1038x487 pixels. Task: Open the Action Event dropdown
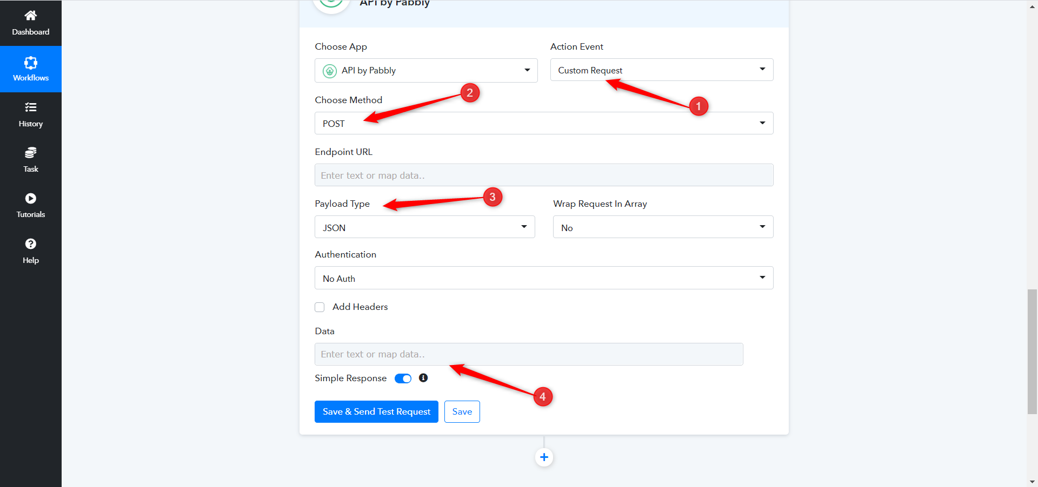coord(662,70)
